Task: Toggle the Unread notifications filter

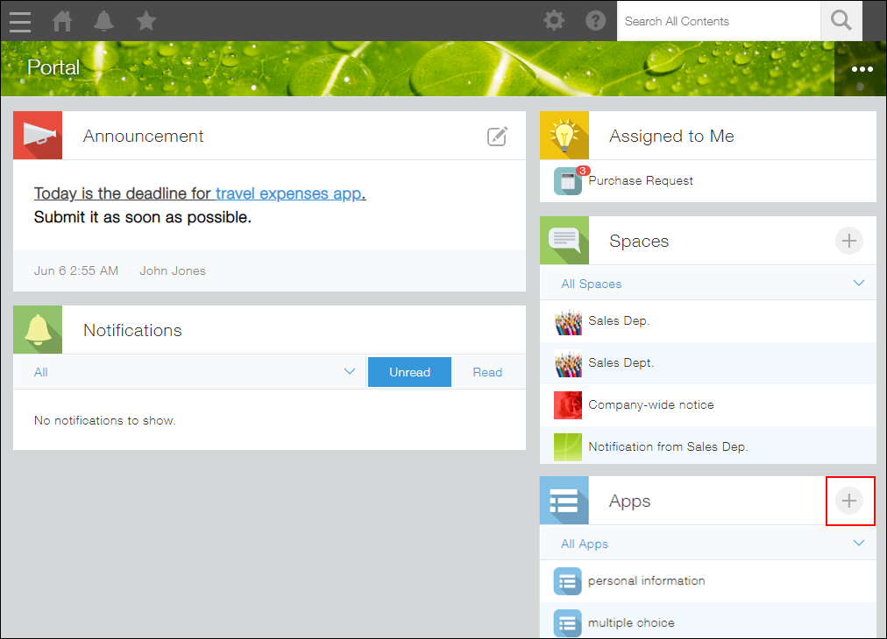Action: (x=409, y=371)
